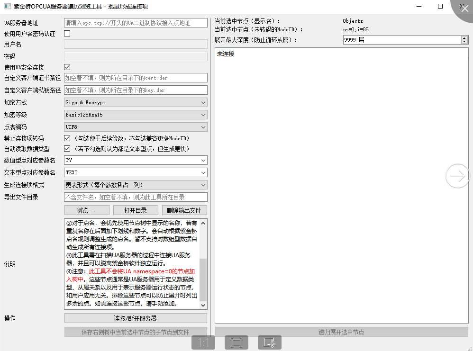Screen dimensions: 473x351
Task: Click the 删除输出文件 button
Action: pyautogui.click(x=184, y=210)
